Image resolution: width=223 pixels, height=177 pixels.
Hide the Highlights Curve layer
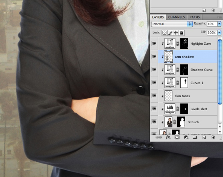154,44
